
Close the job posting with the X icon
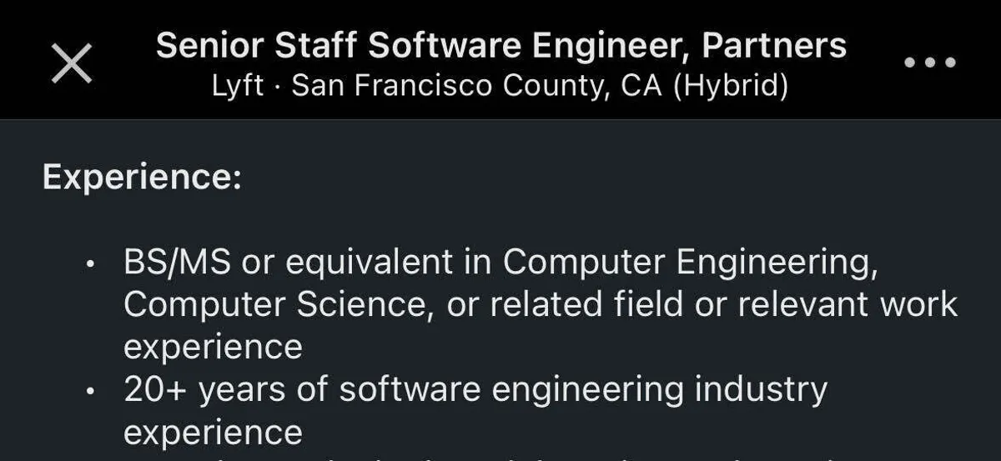(72, 63)
